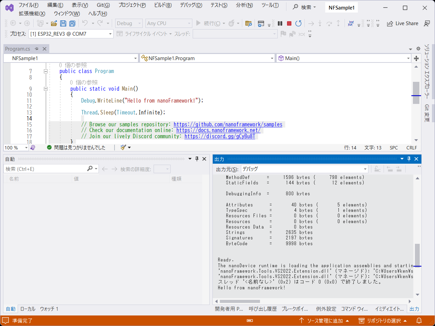Click the Step Into arrow icon

[x=320, y=23]
